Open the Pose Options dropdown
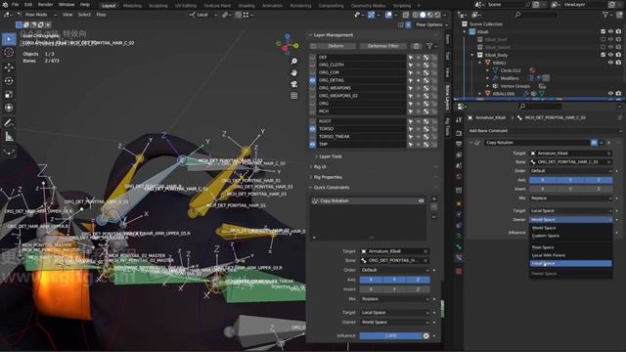 pos(431,24)
